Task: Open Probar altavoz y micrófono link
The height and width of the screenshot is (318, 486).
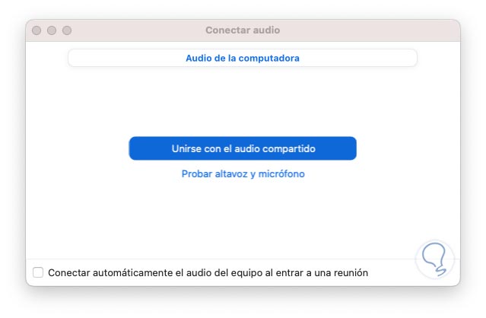Action: click(x=243, y=174)
